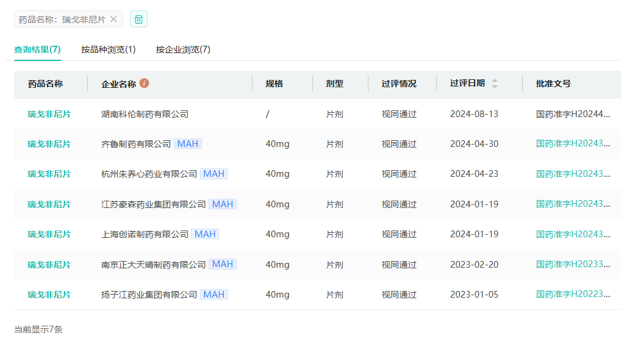Open the approval number link for 南京正大天晴制药
The width and height of the screenshot is (621, 344).
[x=573, y=264]
